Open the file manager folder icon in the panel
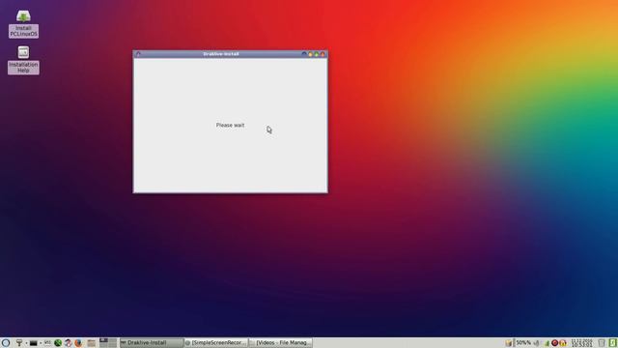This screenshot has height=348, width=618. (x=92, y=343)
